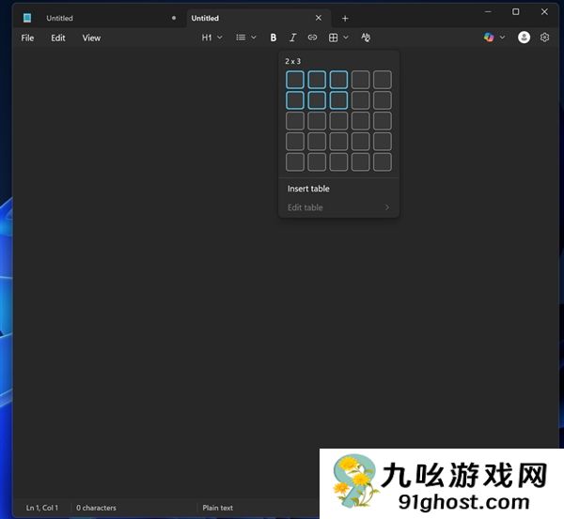Screen dimensions: 564x519
Task: Toggle bold formatting
Action: click(x=274, y=38)
